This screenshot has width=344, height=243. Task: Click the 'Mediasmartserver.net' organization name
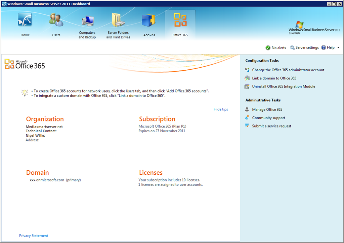point(44,127)
